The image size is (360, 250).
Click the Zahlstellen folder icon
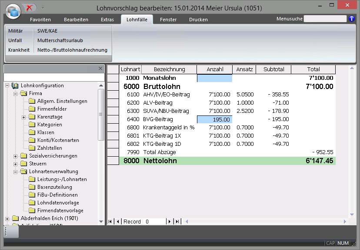tap(32, 148)
